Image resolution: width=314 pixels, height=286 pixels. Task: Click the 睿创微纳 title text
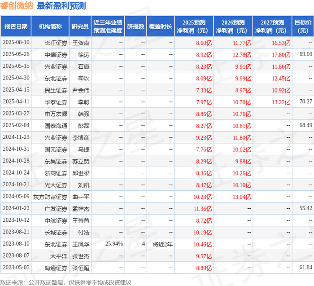click(17, 5)
